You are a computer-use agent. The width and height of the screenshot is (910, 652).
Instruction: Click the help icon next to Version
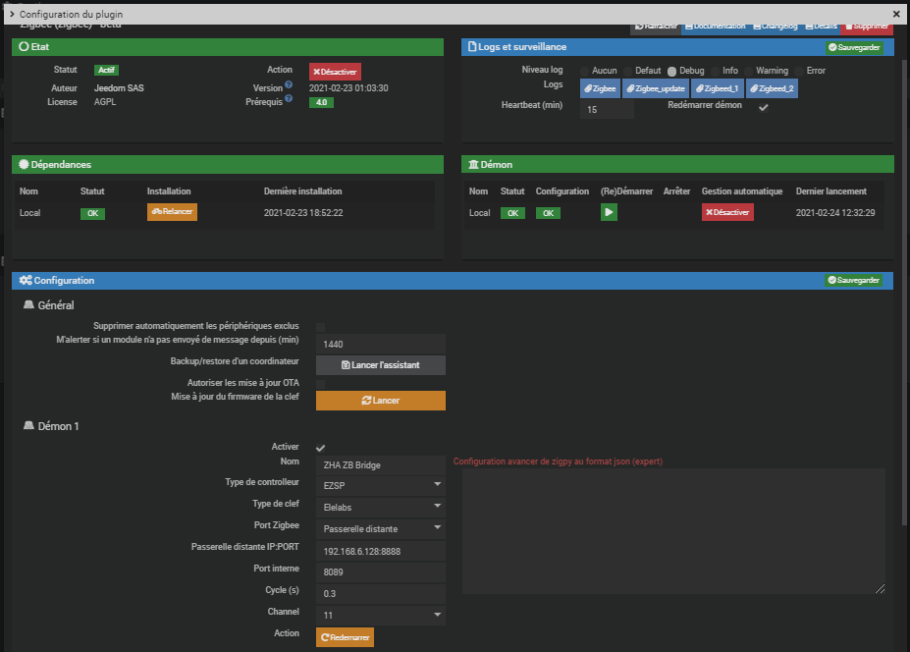tap(289, 84)
